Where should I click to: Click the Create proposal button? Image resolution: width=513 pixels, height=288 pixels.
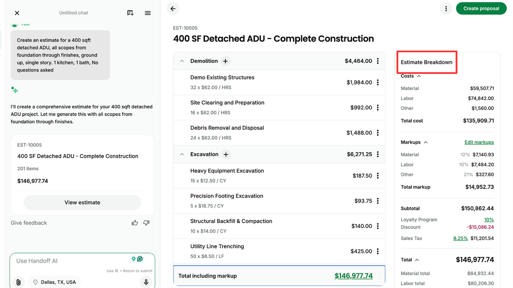481,9
